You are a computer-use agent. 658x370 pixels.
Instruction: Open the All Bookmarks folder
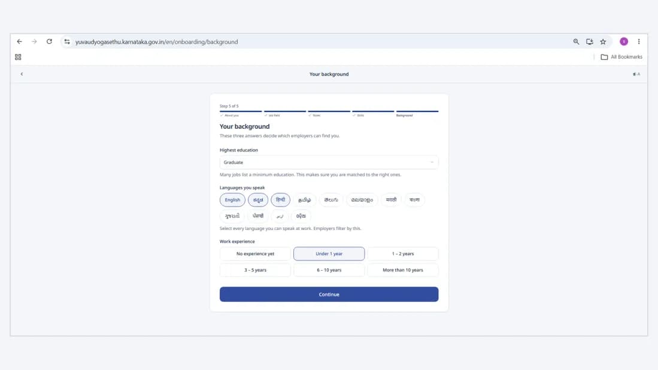coord(621,57)
